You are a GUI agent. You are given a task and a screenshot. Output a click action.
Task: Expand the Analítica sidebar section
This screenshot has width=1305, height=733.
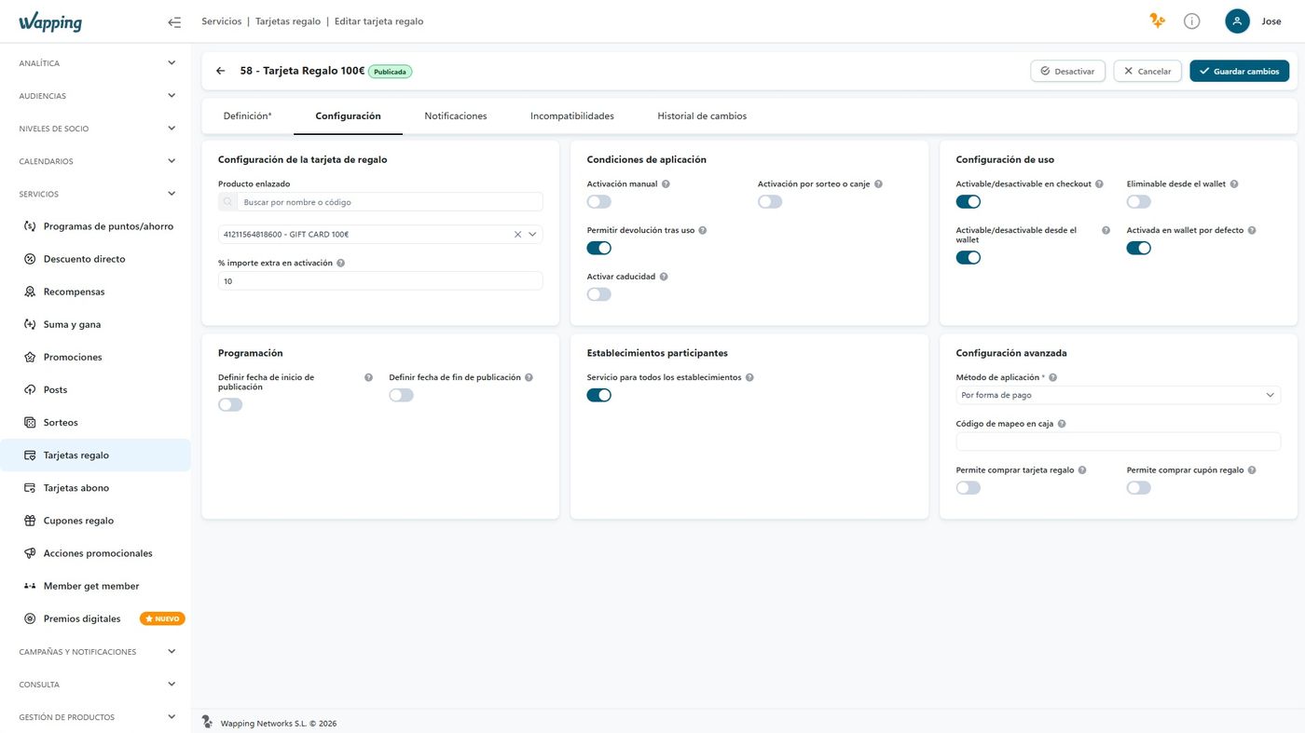[95, 63]
